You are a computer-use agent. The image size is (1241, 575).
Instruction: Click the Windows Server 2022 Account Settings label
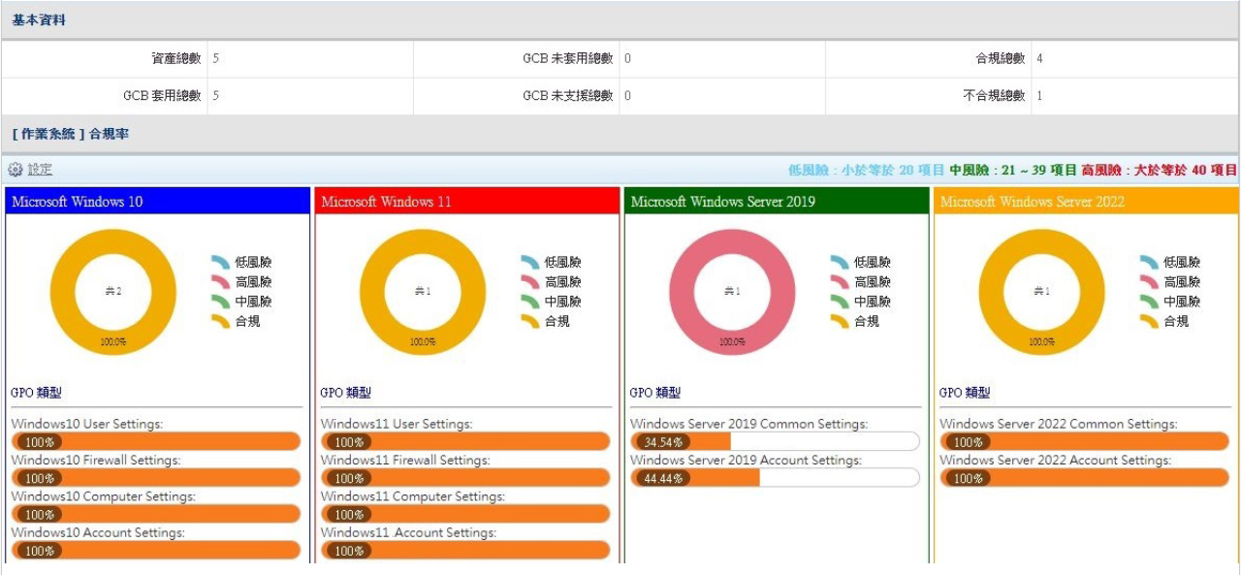1055,460
